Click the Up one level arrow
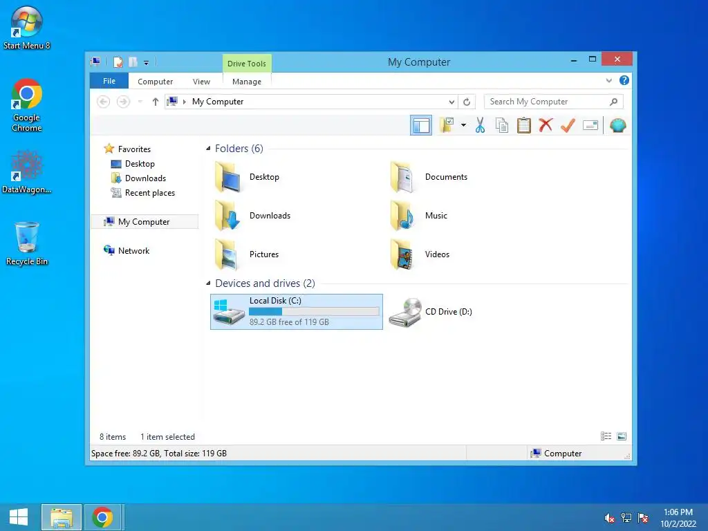Screen dimensions: 708x531 [156, 102]
